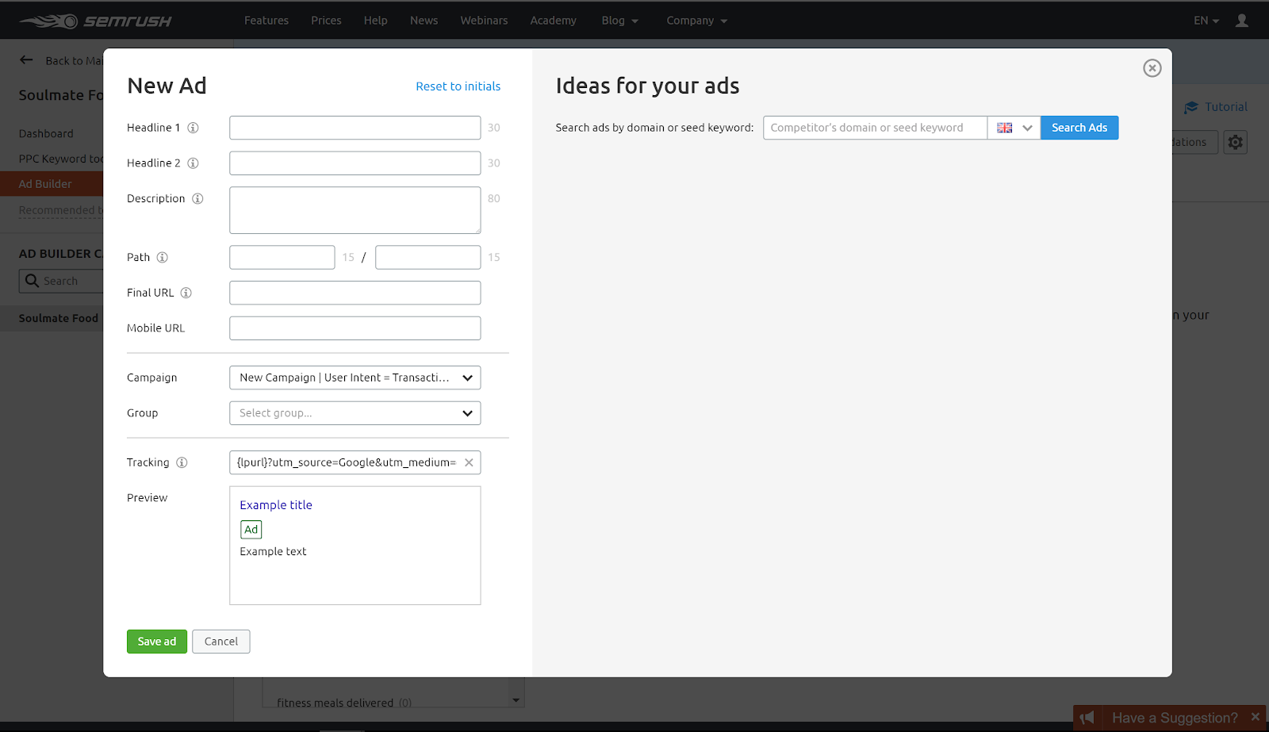Open the EN language dropdown
This screenshot has height=732, width=1269.
(x=1206, y=21)
